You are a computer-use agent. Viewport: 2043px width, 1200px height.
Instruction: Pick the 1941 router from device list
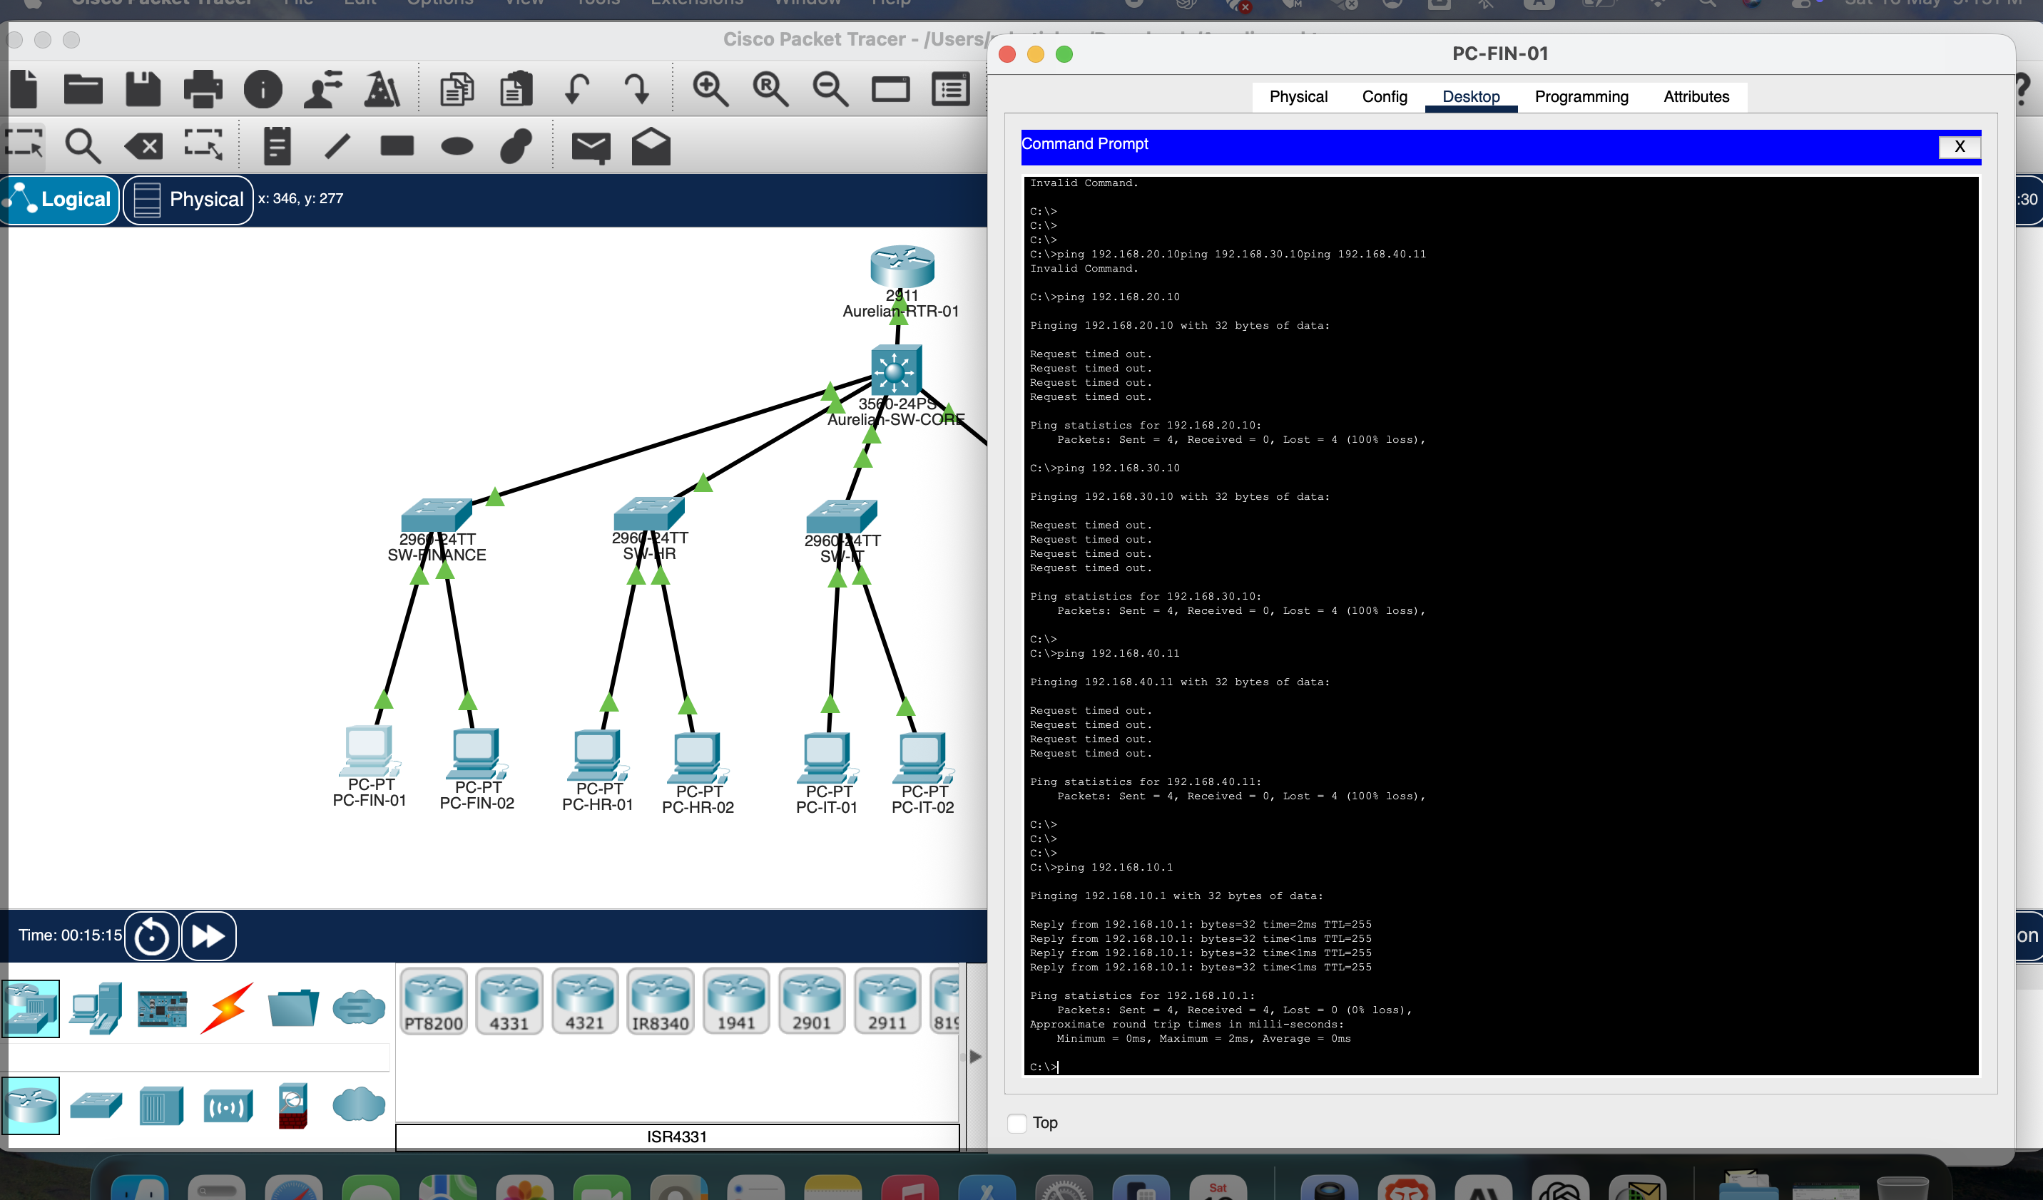click(x=736, y=1002)
